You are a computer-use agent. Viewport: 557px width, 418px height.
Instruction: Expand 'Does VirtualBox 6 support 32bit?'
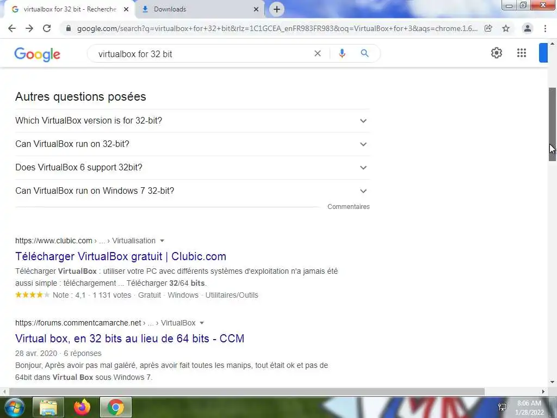(x=192, y=168)
